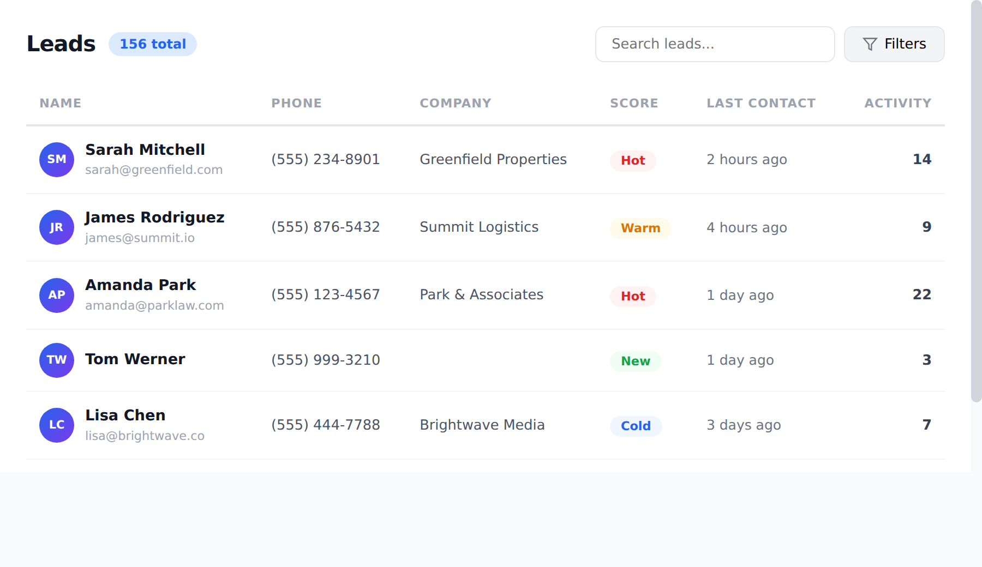Click the Hot badge for Amanda Park
982x567 pixels.
pos(632,296)
